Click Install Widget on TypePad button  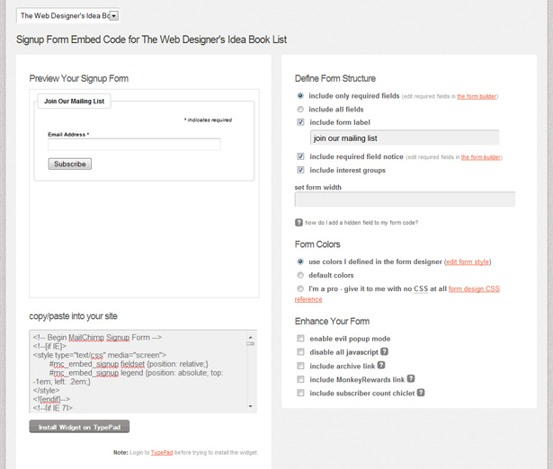[x=79, y=427]
